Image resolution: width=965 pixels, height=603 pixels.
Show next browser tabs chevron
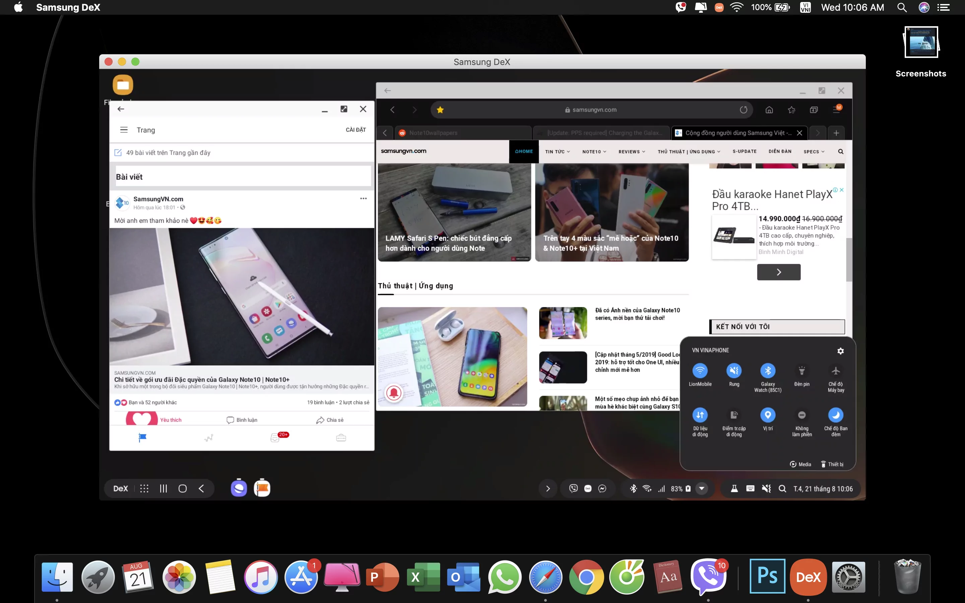pos(818,133)
